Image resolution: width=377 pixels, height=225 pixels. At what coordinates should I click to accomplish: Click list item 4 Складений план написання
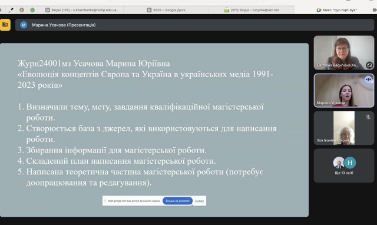point(117,161)
